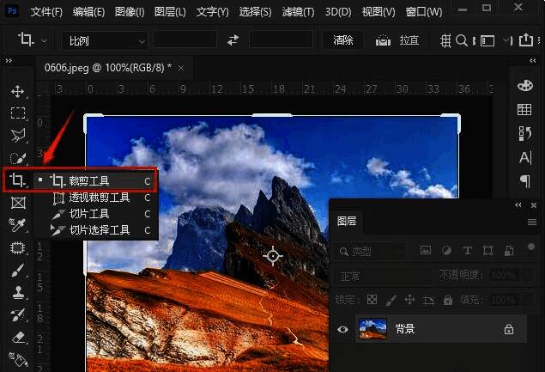Toggle lock image pixels brush icon
Image resolution: width=545 pixels, height=372 pixels.
(x=391, y=300)
